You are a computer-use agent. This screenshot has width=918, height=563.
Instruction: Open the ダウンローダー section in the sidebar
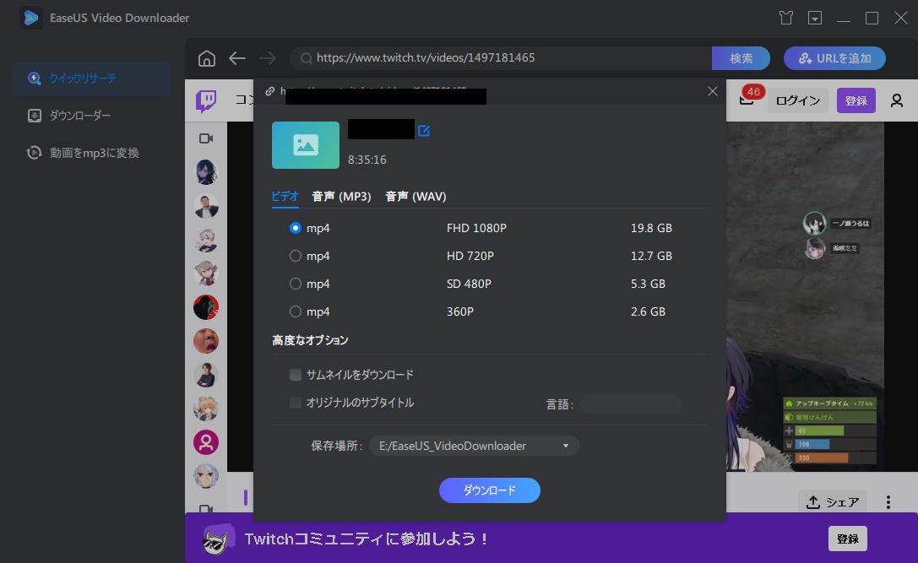click(78, 115)
